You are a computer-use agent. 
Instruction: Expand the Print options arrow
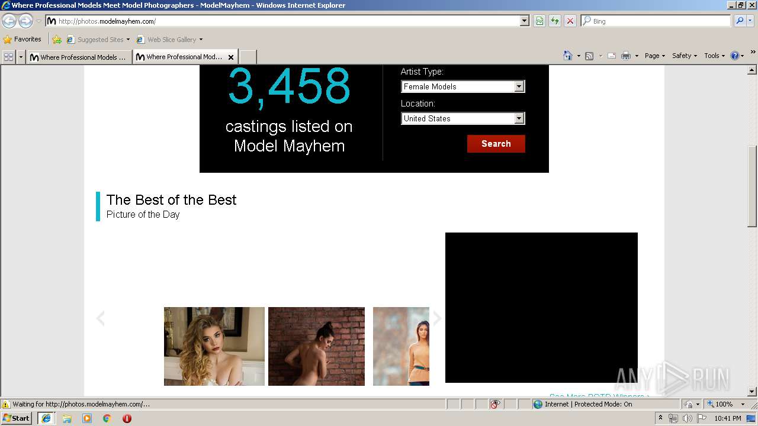point(637,56)
